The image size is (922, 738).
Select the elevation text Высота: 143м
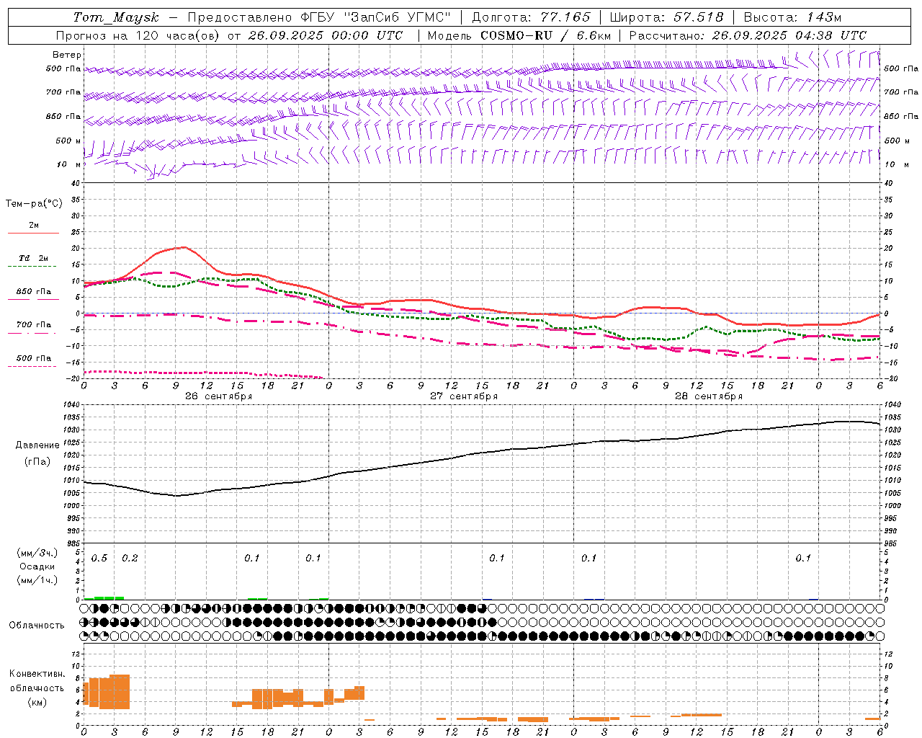792,17
